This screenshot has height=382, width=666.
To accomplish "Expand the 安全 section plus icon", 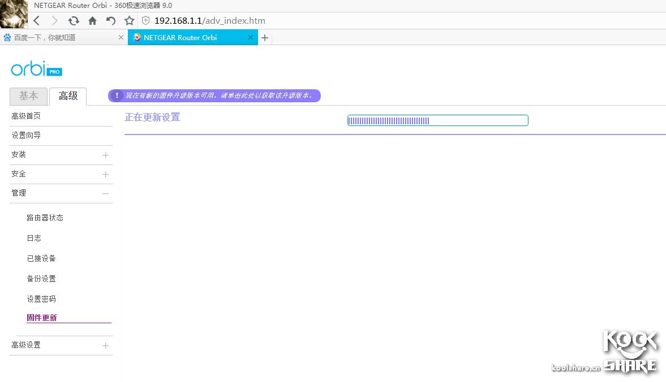I will (x=105, y=174).
